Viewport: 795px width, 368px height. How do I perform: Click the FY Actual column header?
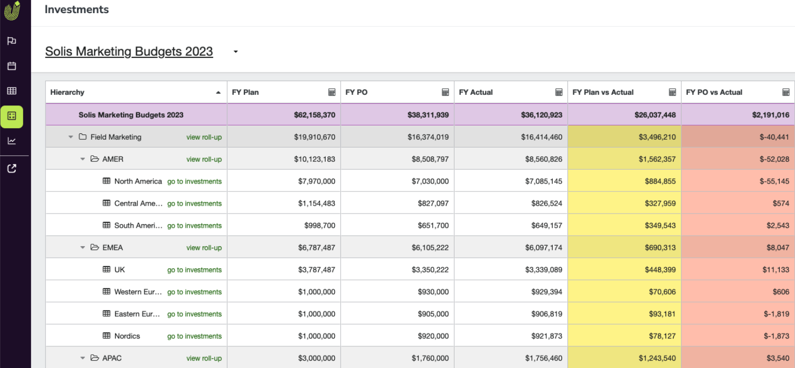coord(511,92)
